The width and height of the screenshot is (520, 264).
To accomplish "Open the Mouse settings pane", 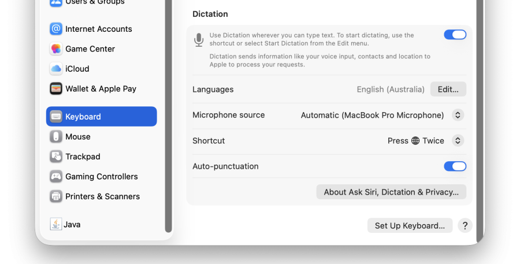I will (x=102, y=136).
